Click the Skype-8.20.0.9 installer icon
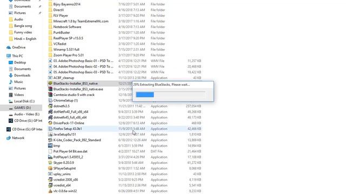Viewport: 346px width, 194px height. (50, 163)
